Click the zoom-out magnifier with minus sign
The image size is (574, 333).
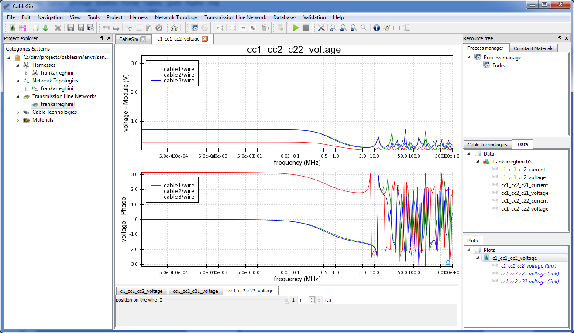click(353, 28)
